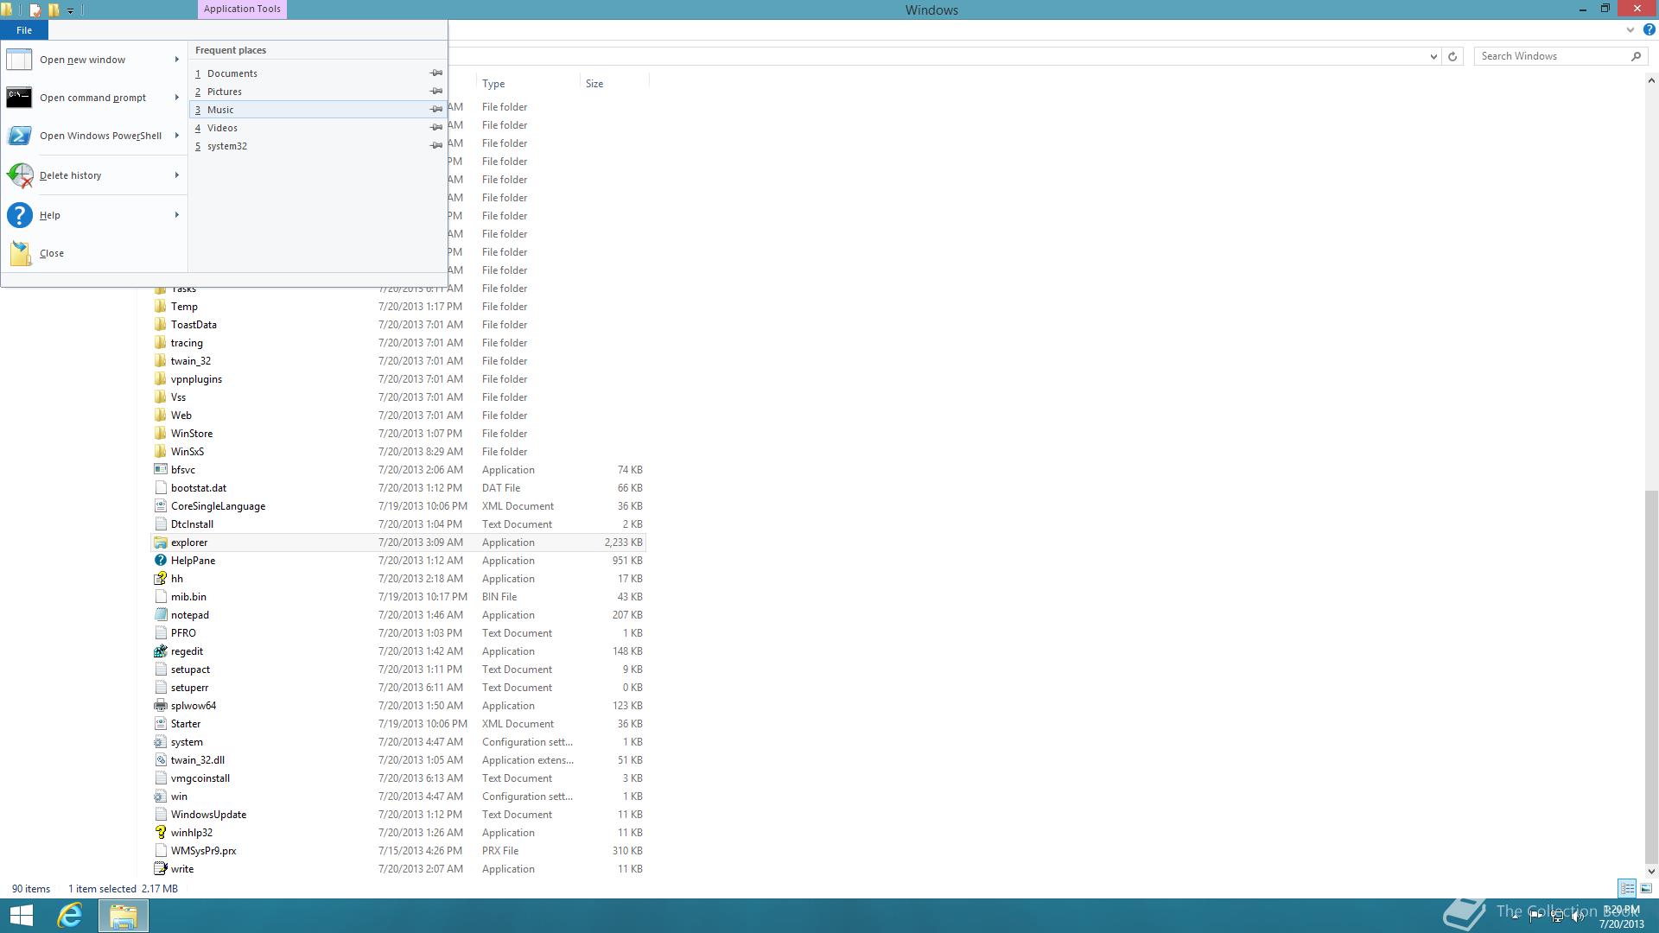Click scrollbar down arrow

pyautogui.click(x=1651, y=872)
